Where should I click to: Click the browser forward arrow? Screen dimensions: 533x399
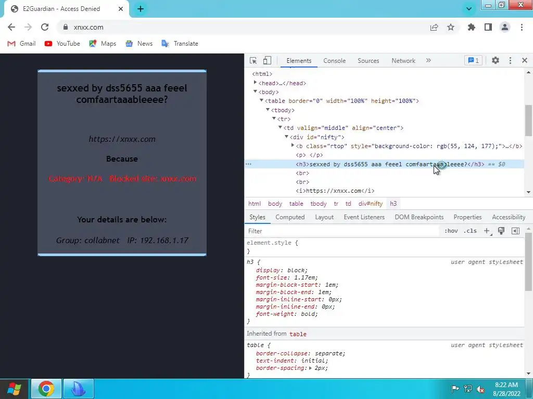pos(28,27)
